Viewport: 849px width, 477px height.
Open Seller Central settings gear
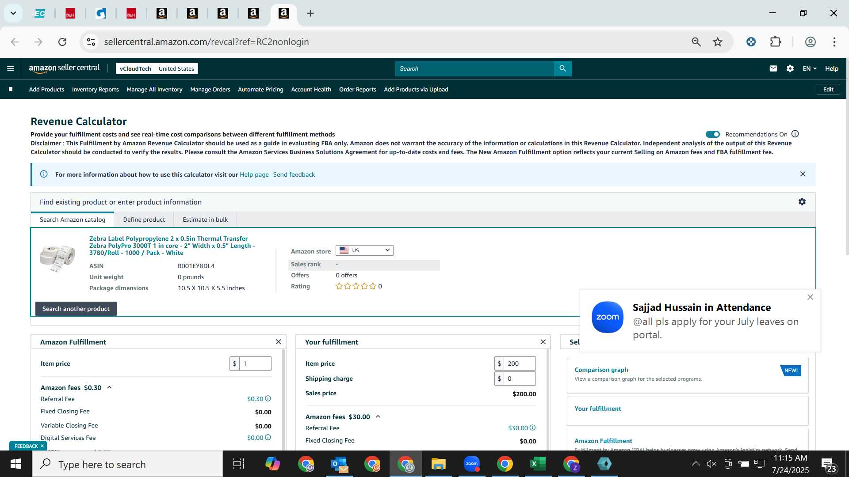tap(790, 68)
